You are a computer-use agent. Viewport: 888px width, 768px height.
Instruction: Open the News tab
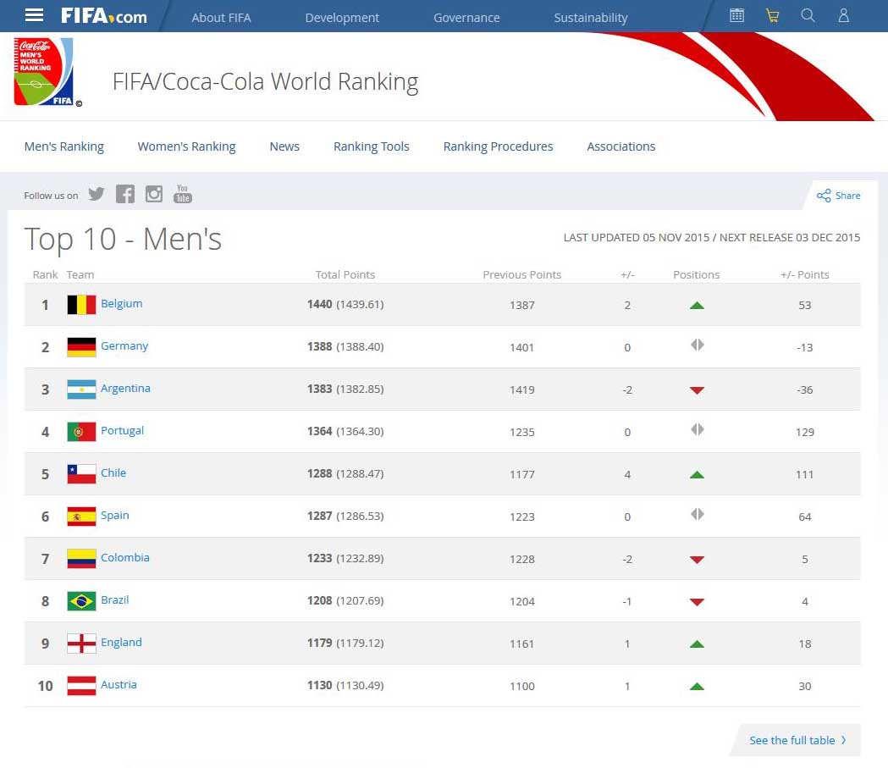[284, 146]
